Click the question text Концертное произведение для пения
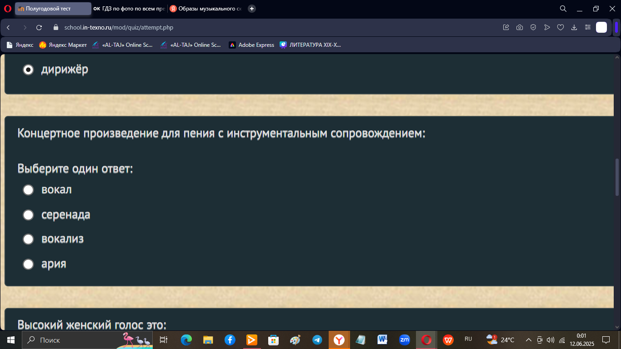This screenshot has height=349, width=621. 221,134
